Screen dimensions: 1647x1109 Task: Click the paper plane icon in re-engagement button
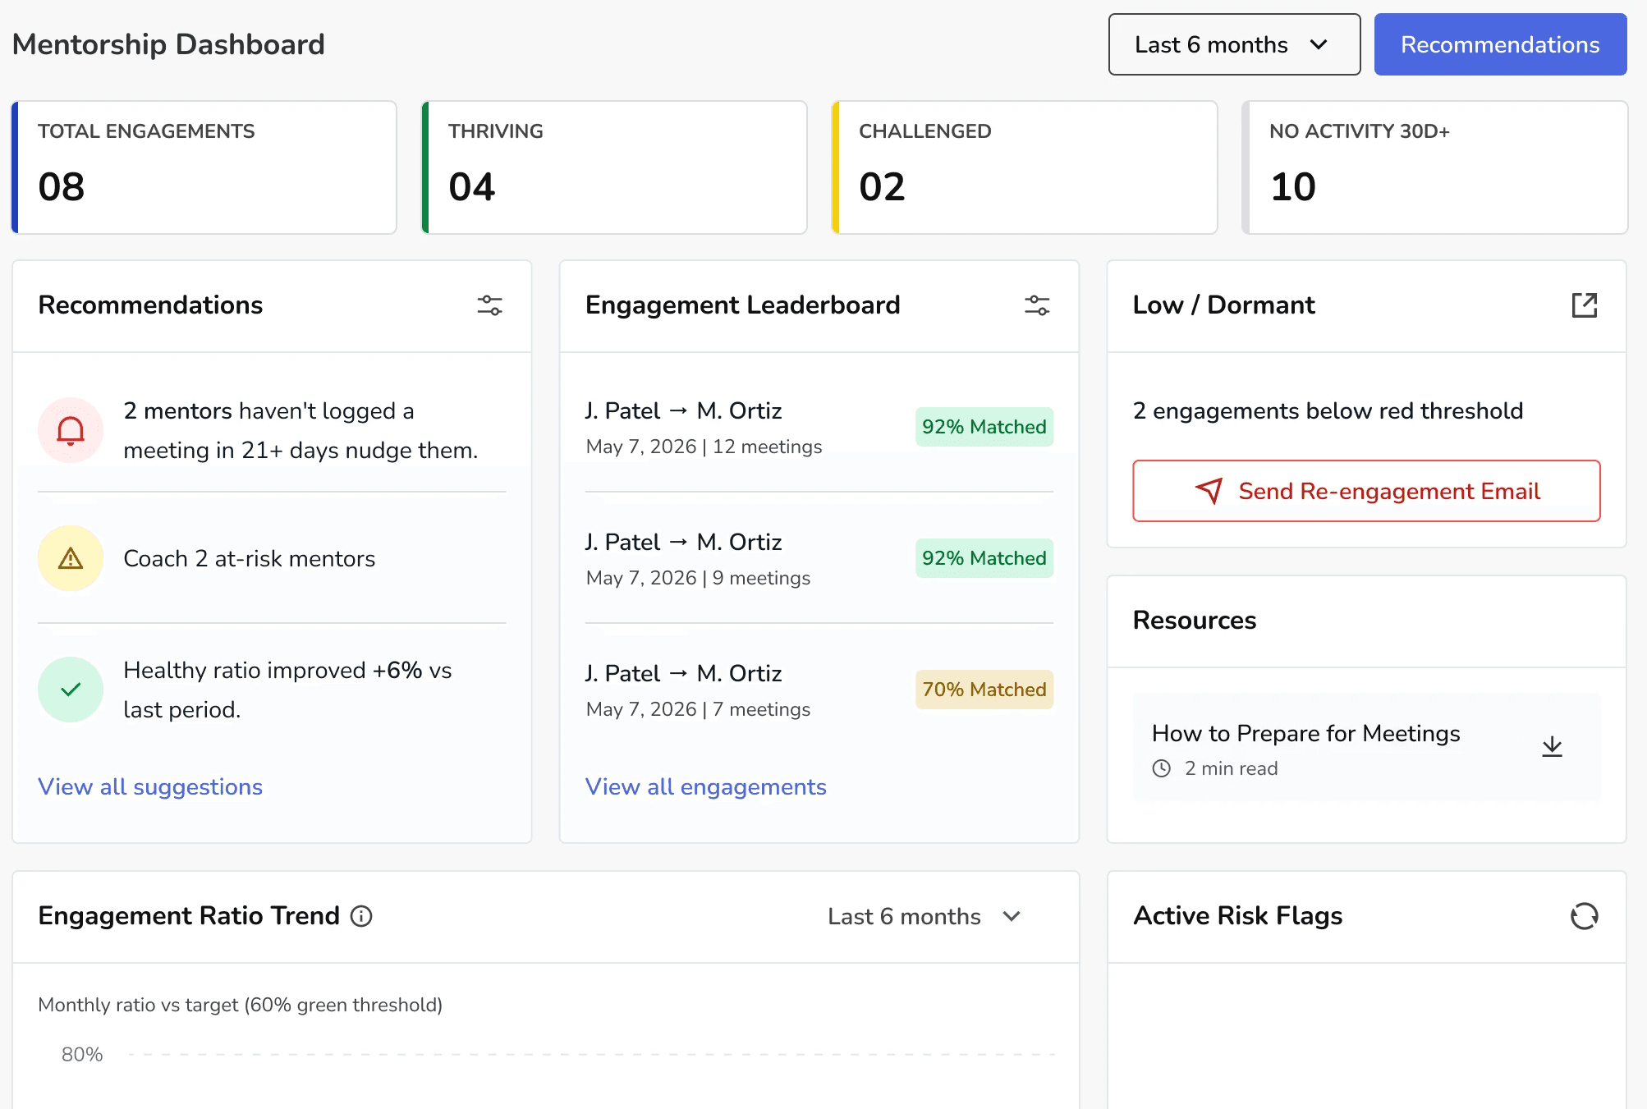click(x=1209, y=491)
